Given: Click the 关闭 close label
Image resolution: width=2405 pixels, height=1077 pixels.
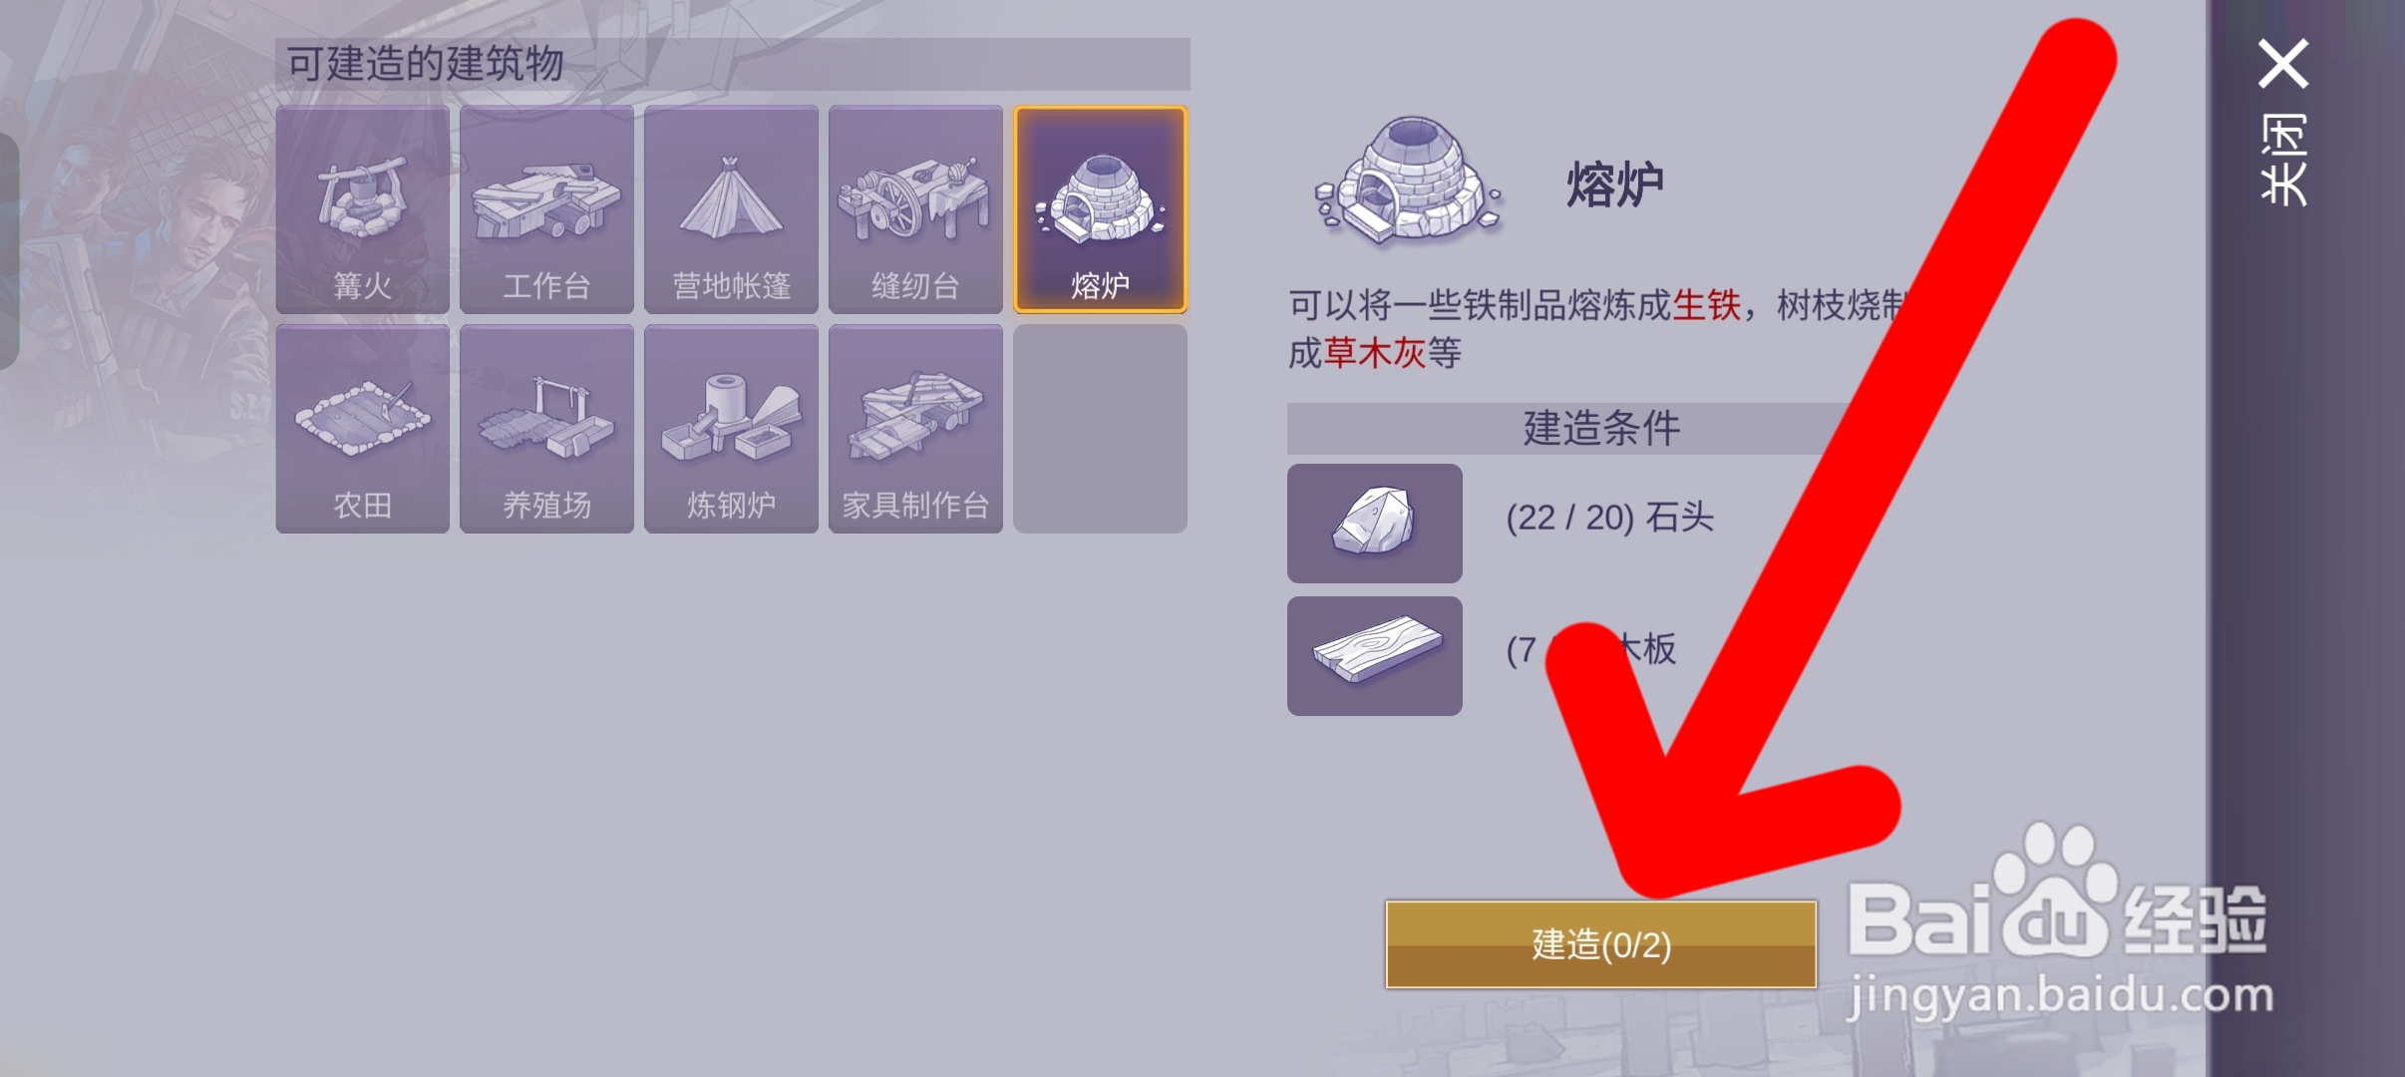Looking at the screenshot, I should click(2283, 160).
